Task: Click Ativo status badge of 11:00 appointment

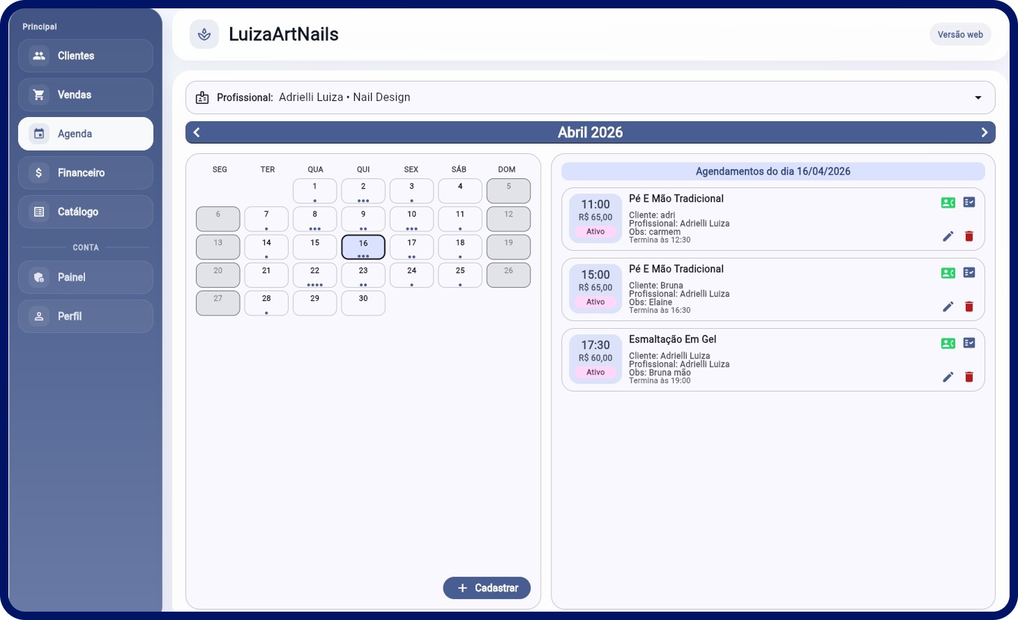Action: tap(595, 231)
